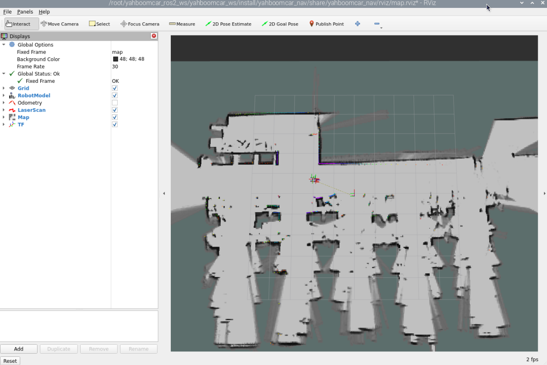547x365 pixels.
Task: Click the Select tool in toolbar
Action: (99, 24)
